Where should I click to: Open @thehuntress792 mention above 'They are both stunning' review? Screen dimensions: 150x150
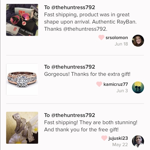pos(73,115)
